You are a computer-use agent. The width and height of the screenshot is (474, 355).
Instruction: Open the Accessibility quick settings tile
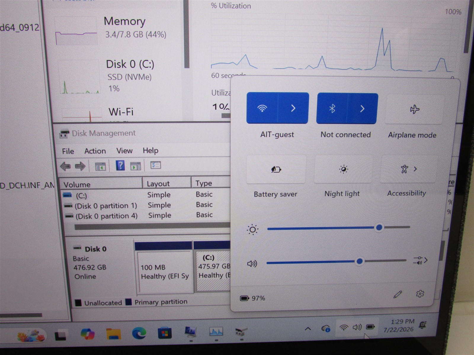[x=409, y=169]
